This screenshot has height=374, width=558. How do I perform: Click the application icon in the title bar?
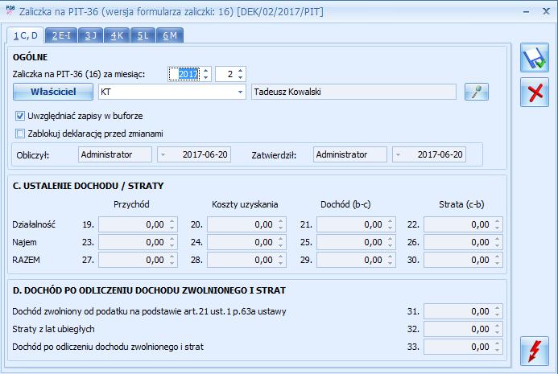(10, 11)
